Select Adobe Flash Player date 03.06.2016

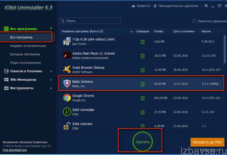[181, 56]
